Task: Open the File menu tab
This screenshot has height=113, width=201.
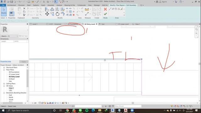Action: click(3, 5)
